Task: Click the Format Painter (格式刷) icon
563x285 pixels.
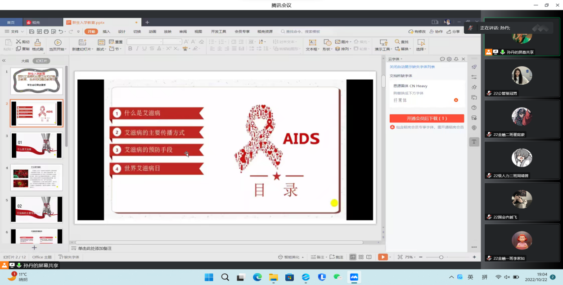Action: (38, 42)
